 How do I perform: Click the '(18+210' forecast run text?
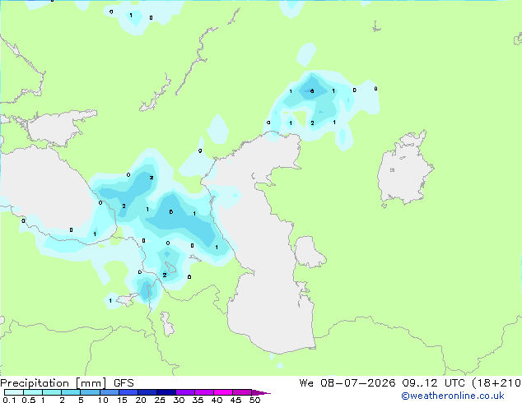pyautogui.click(x=496, y=383)
